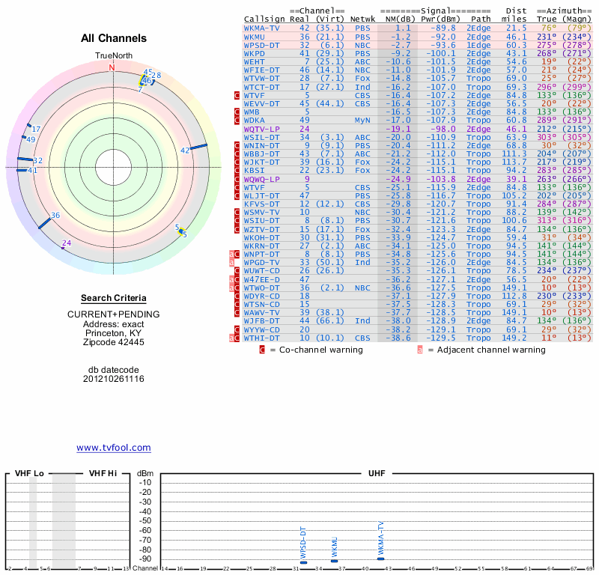Click the WKMA-TV bar in the UHF chart
This screenshot has width=599, height=575.
(x=380, y=559)
